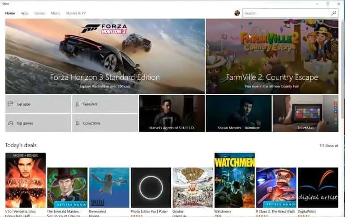Open FarmVille 2: Country Escape banner
This screenshot has width=345, height=217.
(272, 56)
